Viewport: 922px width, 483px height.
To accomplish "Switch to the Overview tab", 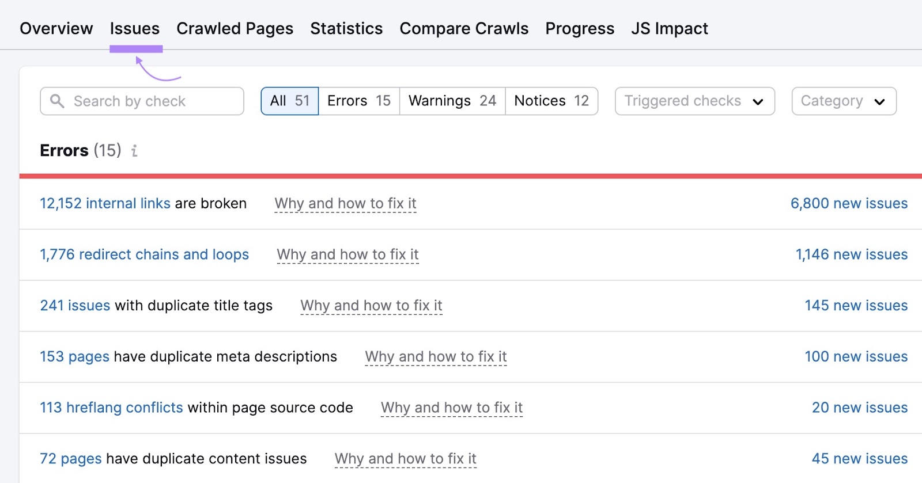I will [x=56, y=28].
